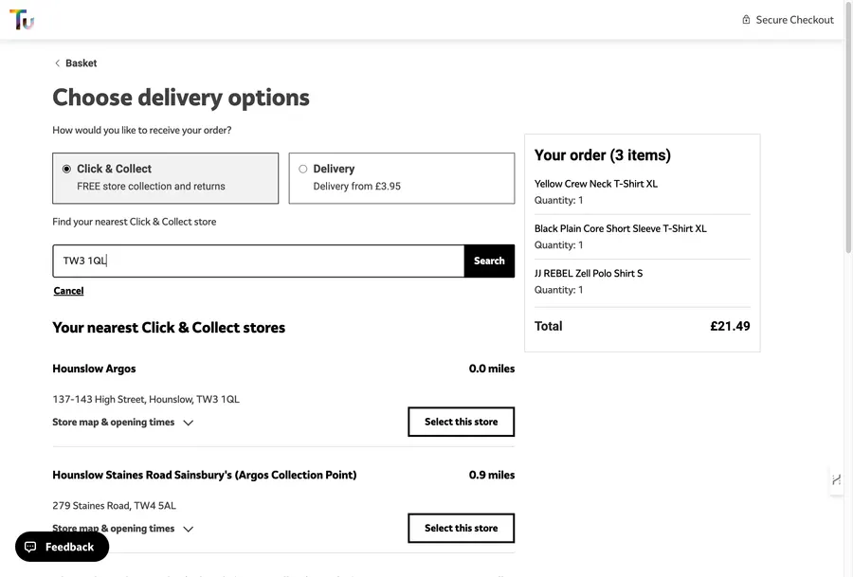Click the 'Secure Checkout' label
Screen dimensions: 853x577
(x=794, y=20)
